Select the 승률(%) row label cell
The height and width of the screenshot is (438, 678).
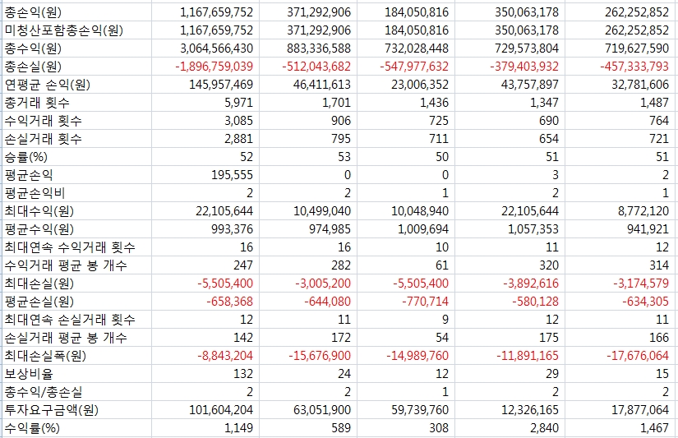[26, 157]
